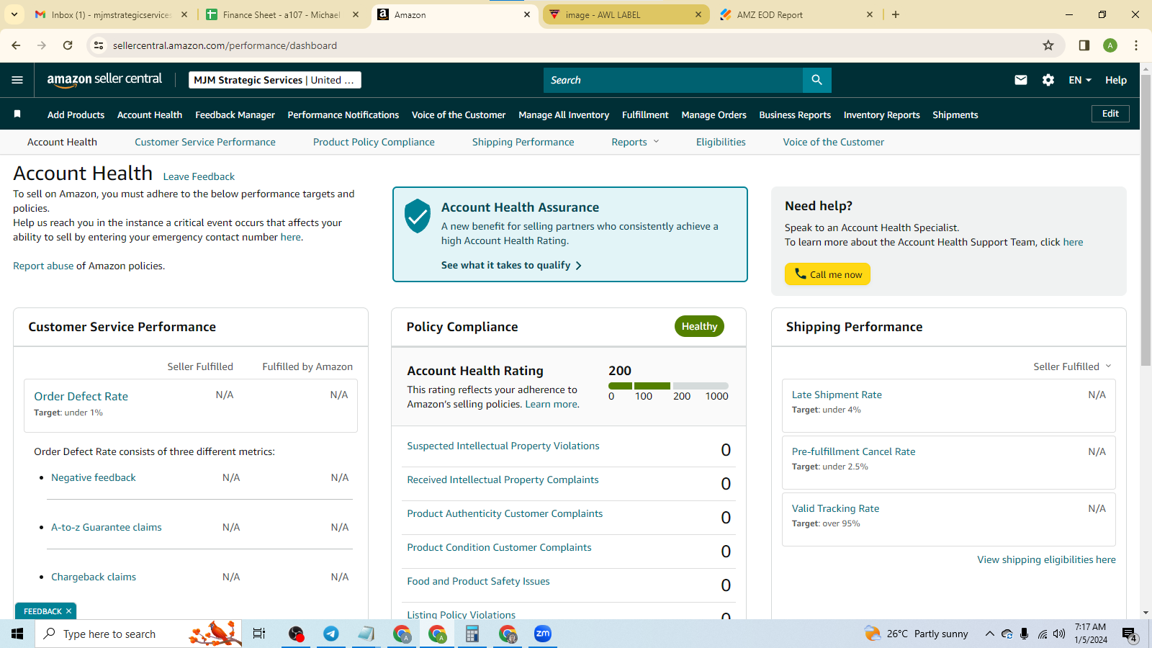Open the buyer messages envelope icon
Image resolution: width=1152 pixels, height=648 pixels.
(x=1021, y=80)
